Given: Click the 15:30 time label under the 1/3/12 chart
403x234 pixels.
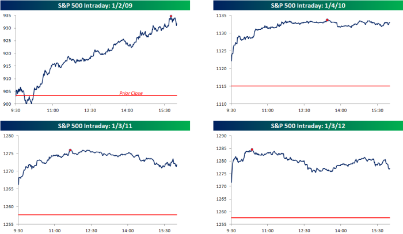Looking at the screenshot, I should [x=377, y=231].
